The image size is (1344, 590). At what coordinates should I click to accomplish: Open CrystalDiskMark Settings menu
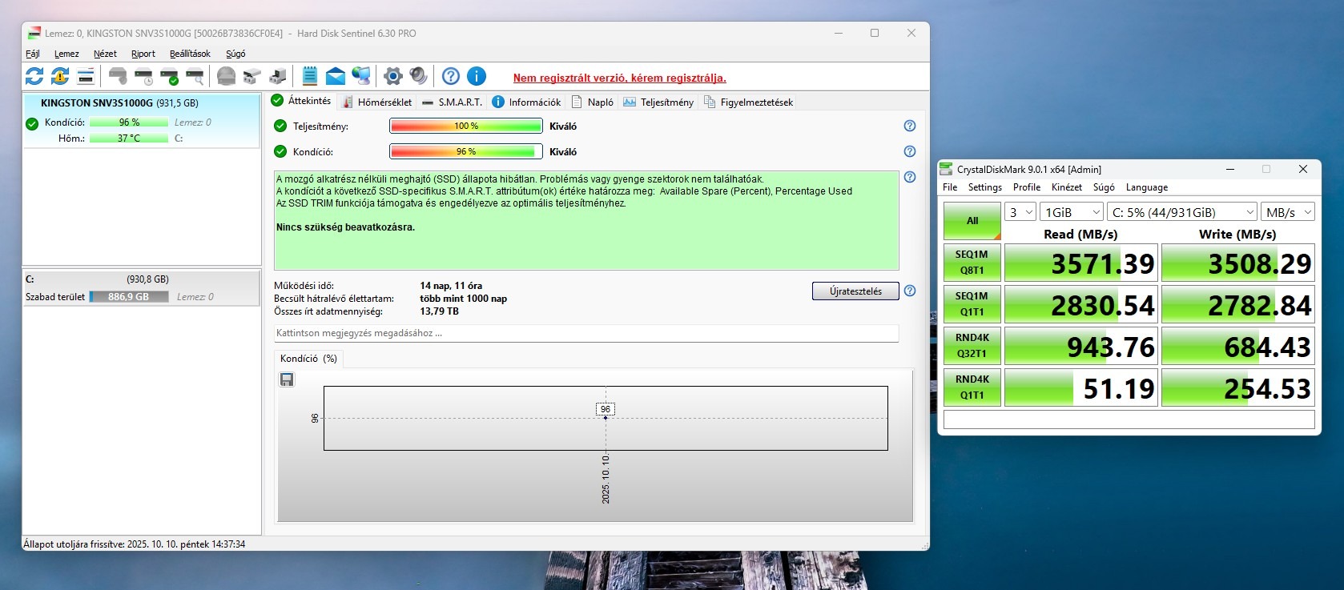tap(985, 187)
